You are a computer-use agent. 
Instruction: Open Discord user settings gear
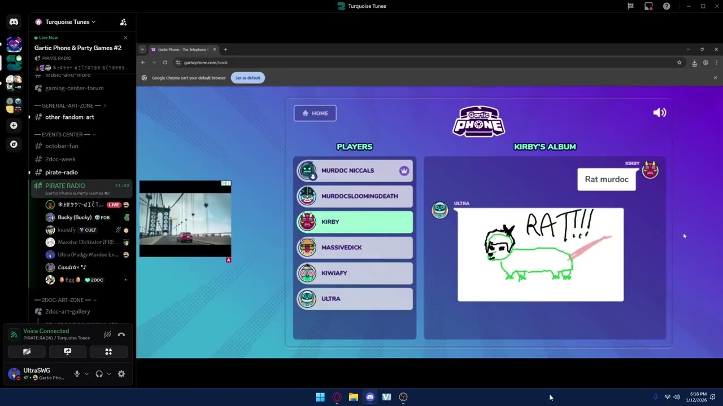click(x=121, y=374)
